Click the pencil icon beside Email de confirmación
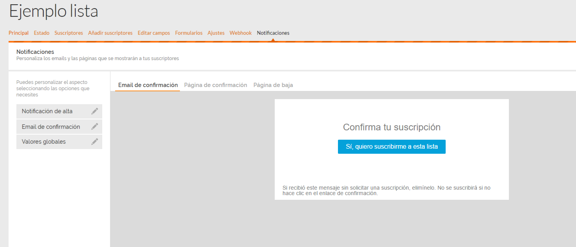Image resolution: width=576 pixels, height=247 pixels. pyautogui.click(x=94, y=126)
